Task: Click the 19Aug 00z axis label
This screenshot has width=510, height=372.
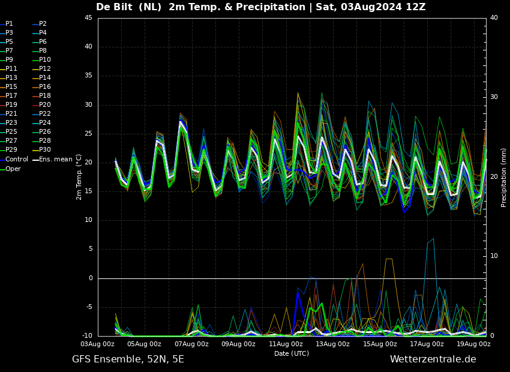Action: (473, 344)
